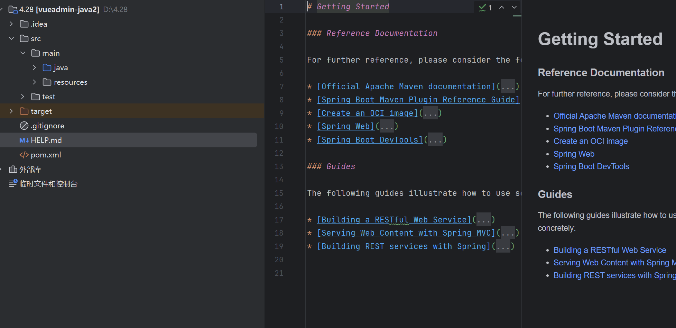
Task: Click the Spring Boot DevTools link in editor
Action: [x=370, y=140]
